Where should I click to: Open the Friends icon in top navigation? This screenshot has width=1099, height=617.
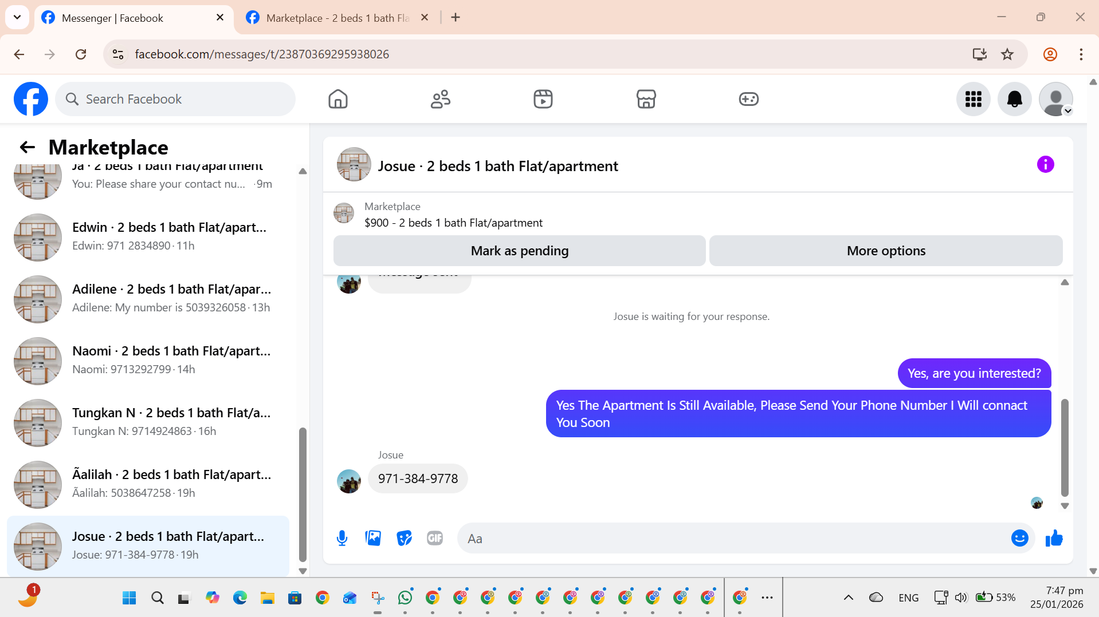(441, 99)
